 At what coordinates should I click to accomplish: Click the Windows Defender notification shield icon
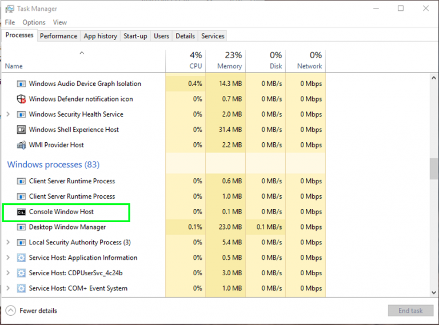click(21, 99)
